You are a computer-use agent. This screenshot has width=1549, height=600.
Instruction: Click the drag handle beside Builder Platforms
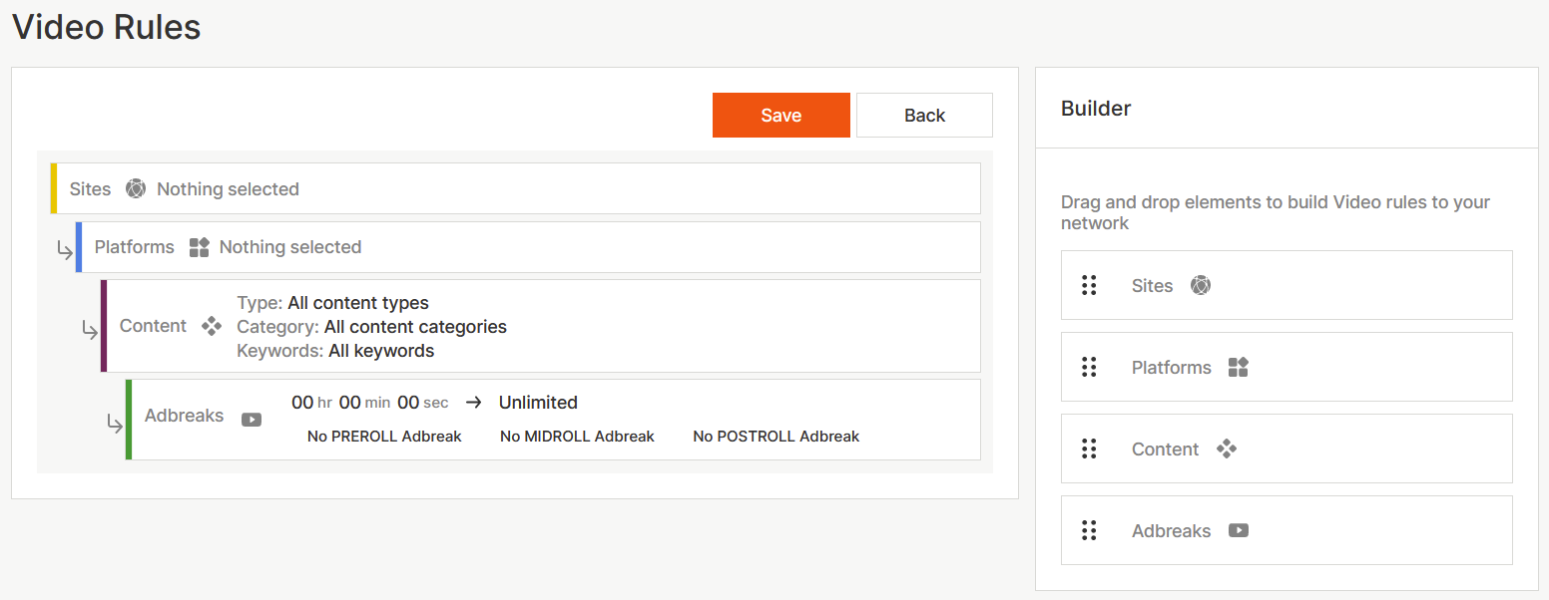point(1089,368)
